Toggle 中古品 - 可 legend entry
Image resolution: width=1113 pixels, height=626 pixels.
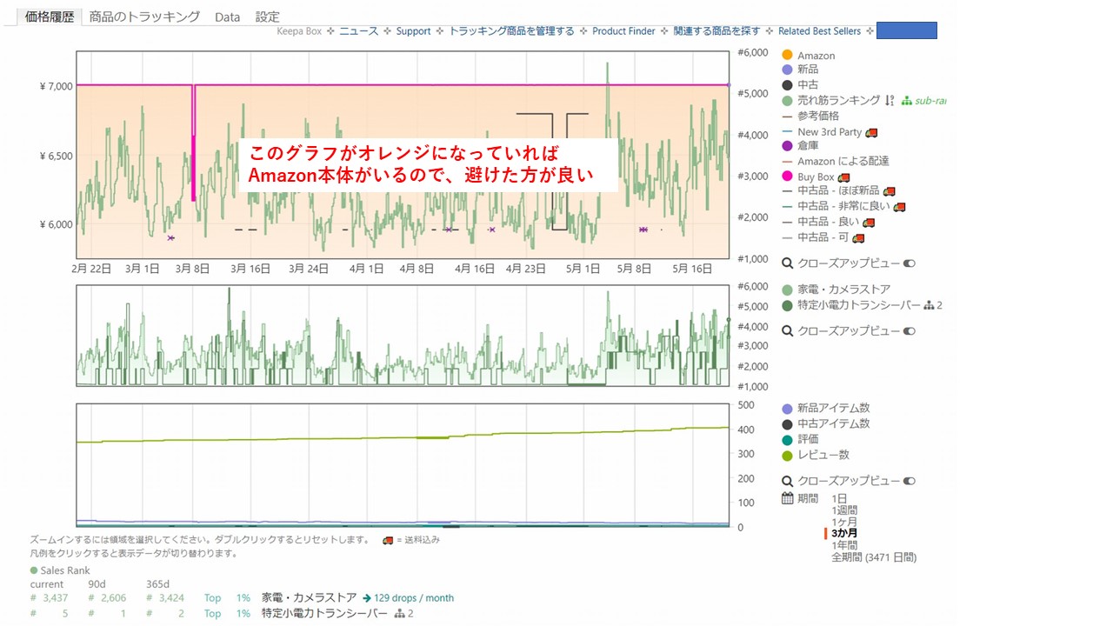[x=815, y=237]
